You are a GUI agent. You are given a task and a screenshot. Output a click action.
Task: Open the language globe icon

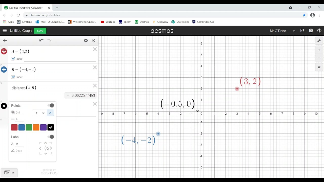[319, 31]
